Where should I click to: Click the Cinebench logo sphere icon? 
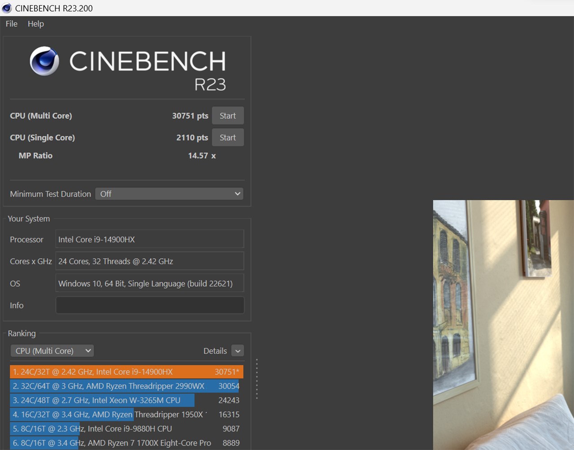44,61
